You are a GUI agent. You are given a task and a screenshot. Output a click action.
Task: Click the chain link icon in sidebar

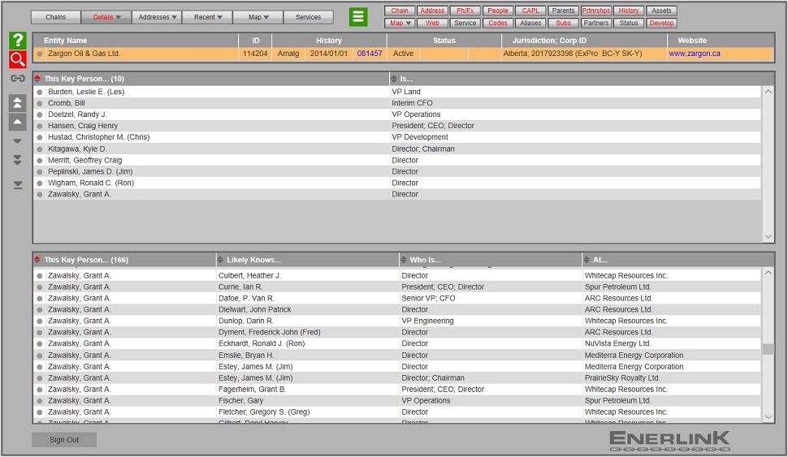pyautogui.click(x=18, y=79)
